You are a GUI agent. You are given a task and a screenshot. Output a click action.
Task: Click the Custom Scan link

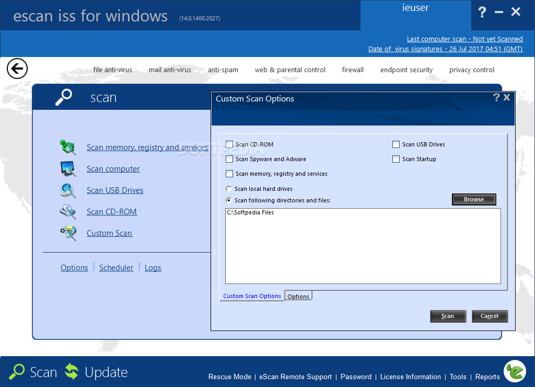(109, 233)
